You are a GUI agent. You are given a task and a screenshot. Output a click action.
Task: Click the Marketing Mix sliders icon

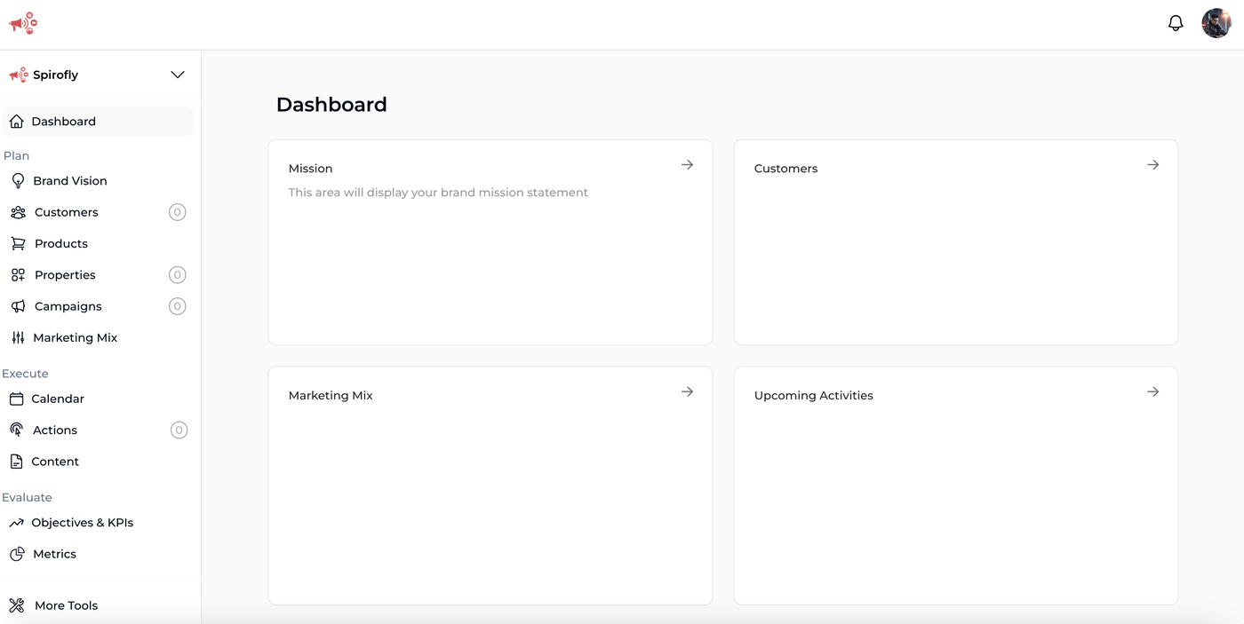pyautogui.click(x=18, y=337)
